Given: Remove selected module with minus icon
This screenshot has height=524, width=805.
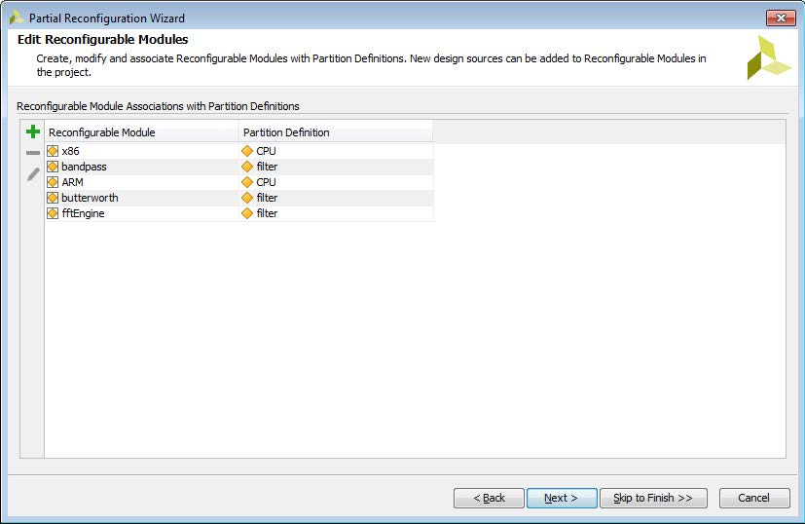Looking at the screenshot, I should (x=33, y=153).
